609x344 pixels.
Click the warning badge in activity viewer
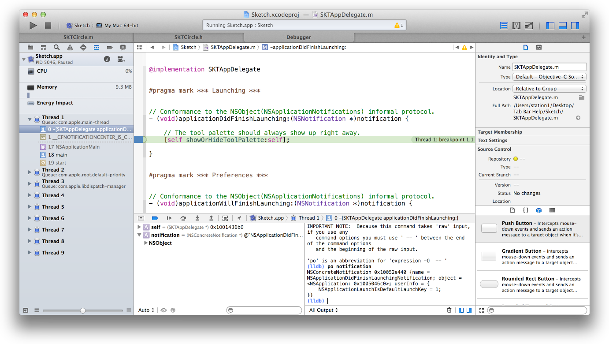coord(398,25)
